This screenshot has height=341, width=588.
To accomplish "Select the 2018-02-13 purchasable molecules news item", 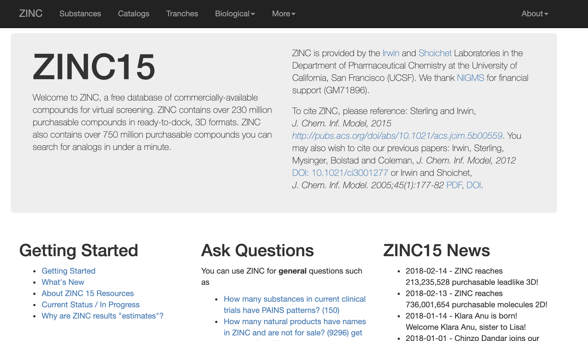I will pyautogui.click(x=476, y=299).
